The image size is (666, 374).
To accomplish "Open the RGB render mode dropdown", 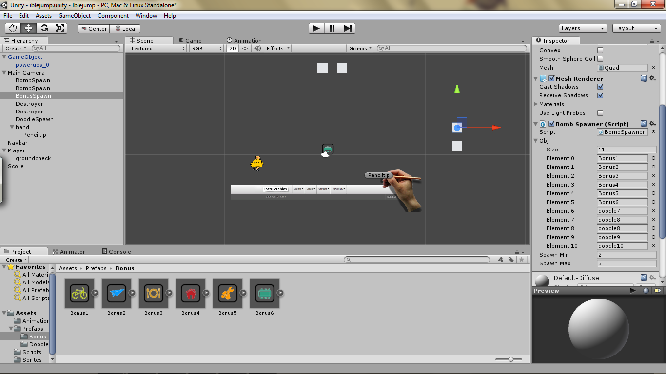I will coord(207,48).
